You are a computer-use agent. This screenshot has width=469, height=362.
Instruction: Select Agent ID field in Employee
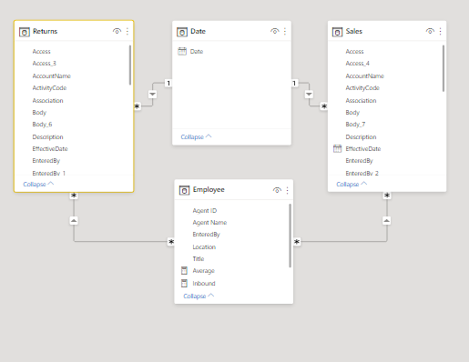pyautogui.click(x=205, y=210)
